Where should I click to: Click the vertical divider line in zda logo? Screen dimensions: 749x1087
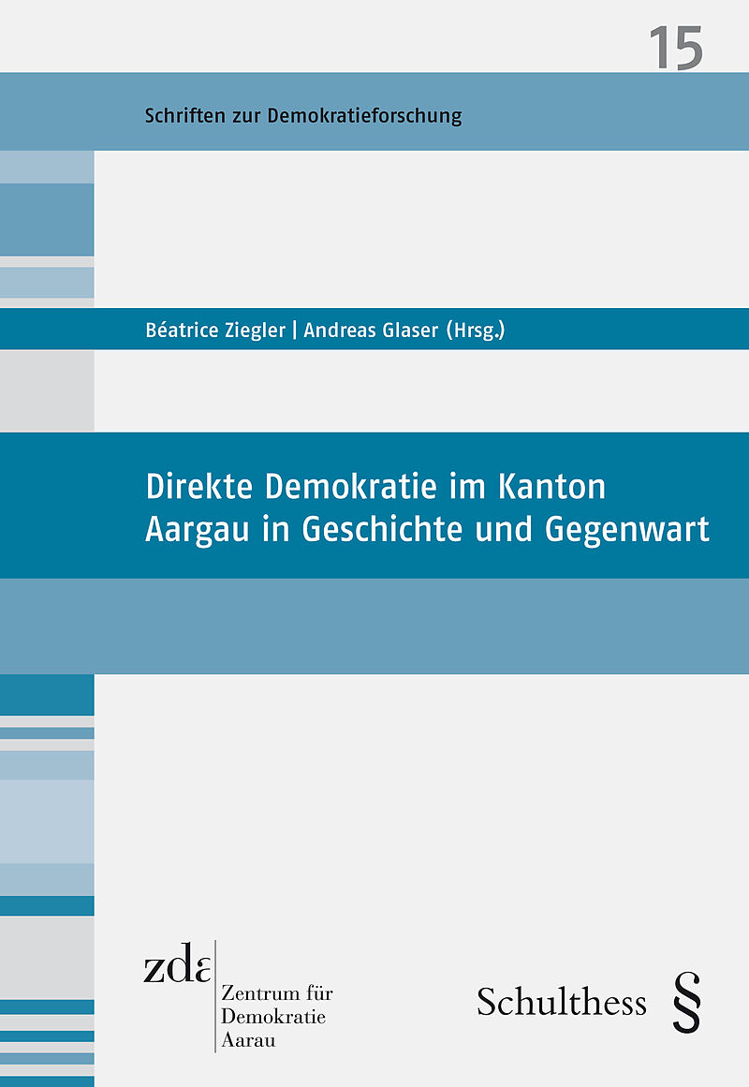(215, 996)
